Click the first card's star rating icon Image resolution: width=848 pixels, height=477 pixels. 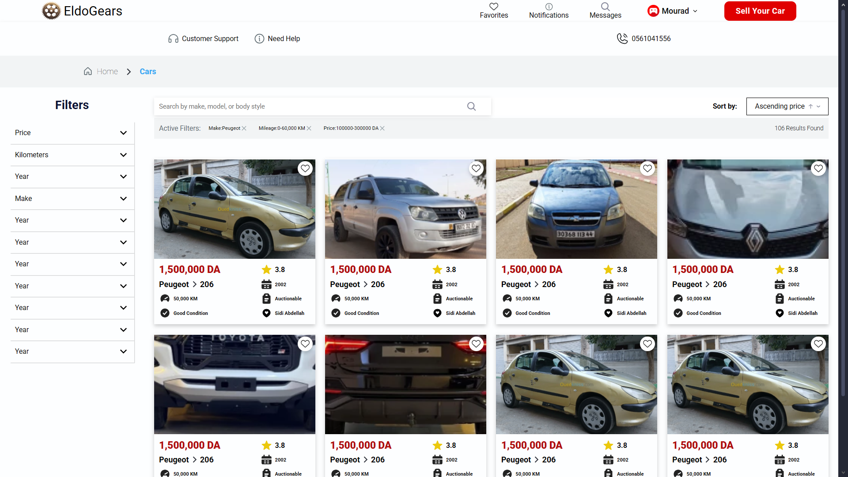coord(266,270)
